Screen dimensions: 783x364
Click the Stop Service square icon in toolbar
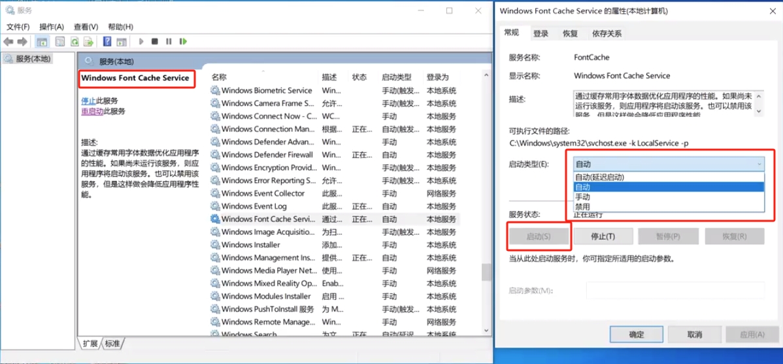155,41
